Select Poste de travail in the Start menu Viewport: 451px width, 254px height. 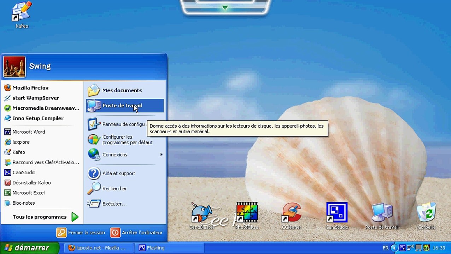pyautogui.click(x=125, y=105)
